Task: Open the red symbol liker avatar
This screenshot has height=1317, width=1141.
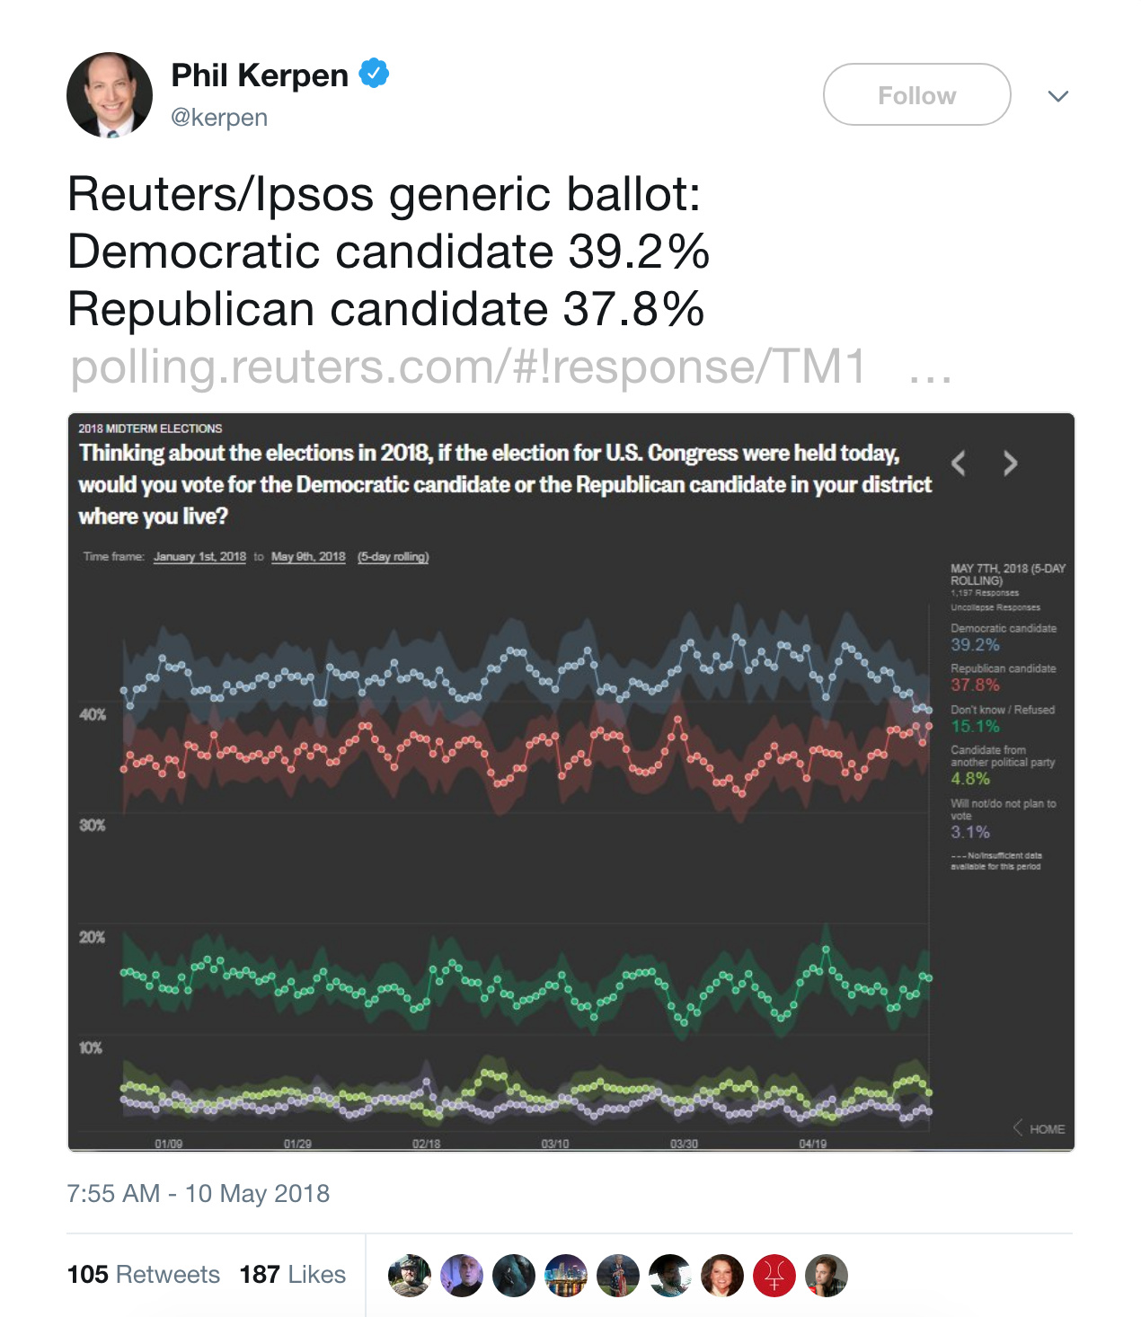Action: (774, 1276)
